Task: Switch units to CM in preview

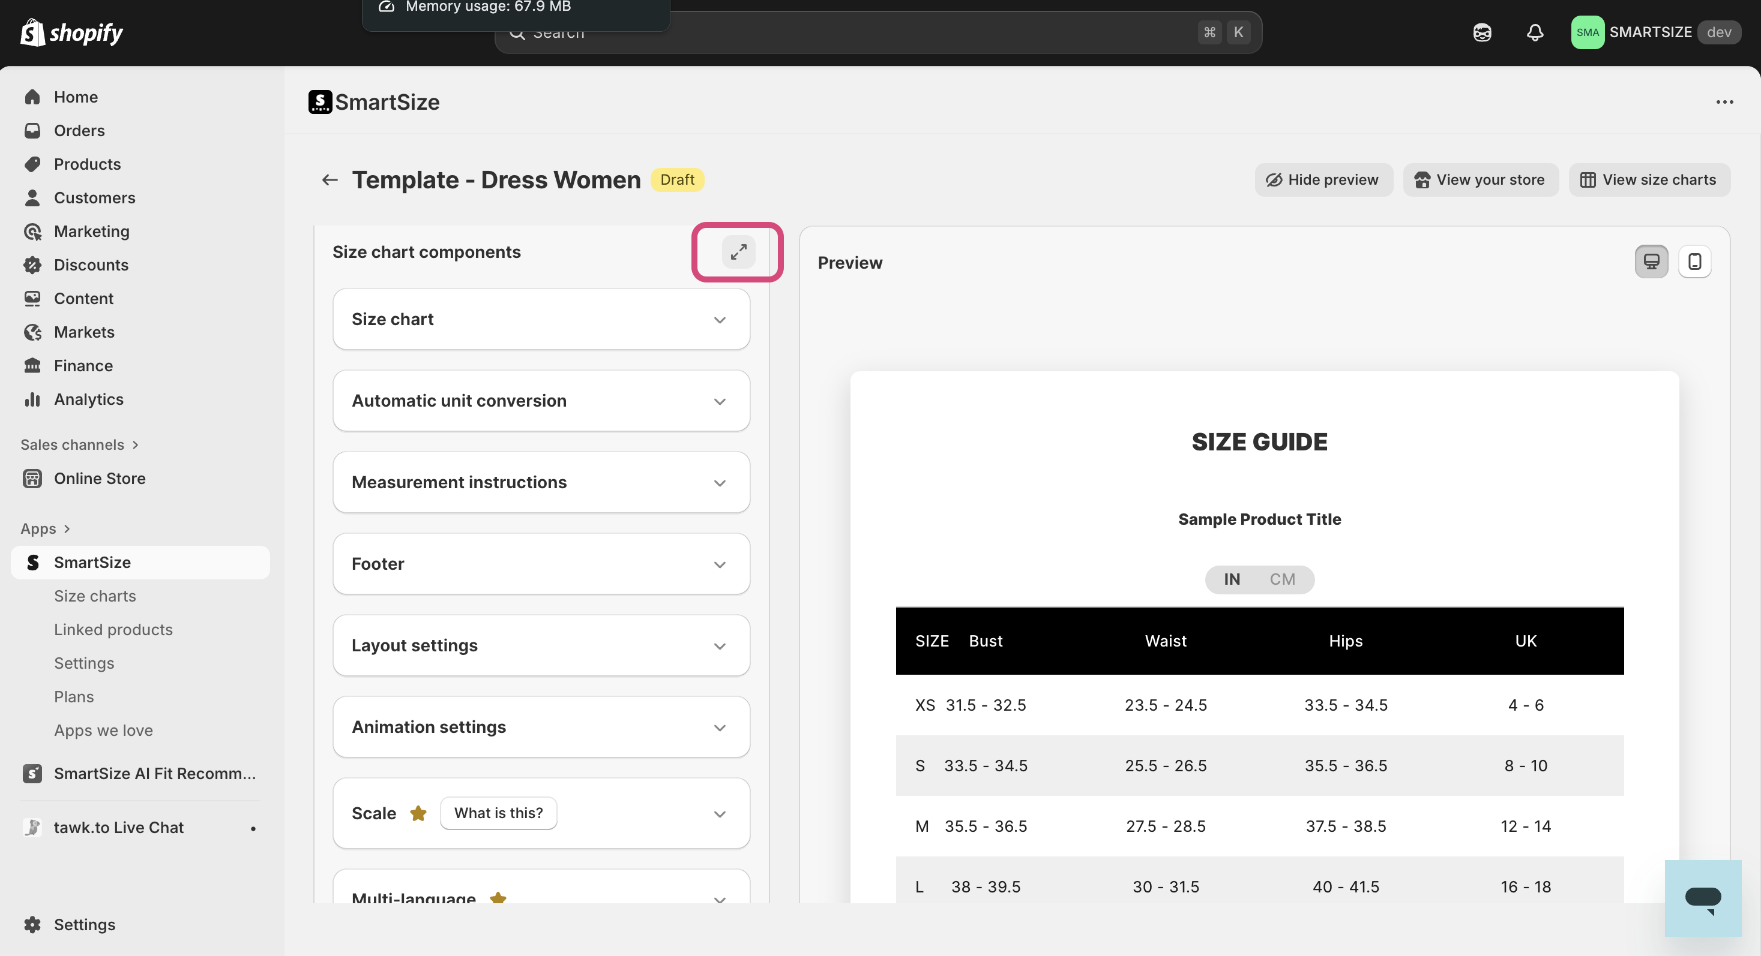Action: point(1282,579)
